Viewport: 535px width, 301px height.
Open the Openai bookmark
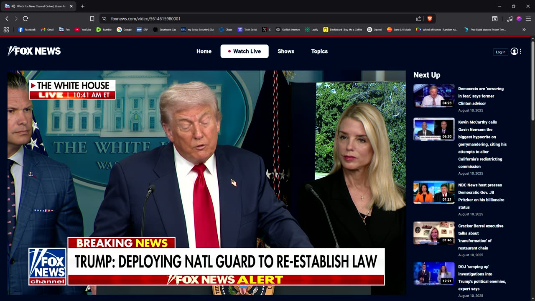(x=374, y=30)
